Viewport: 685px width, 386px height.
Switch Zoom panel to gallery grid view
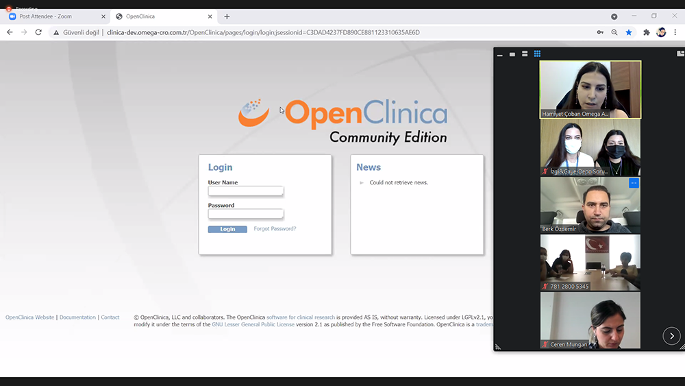click(x=537, y=53)
